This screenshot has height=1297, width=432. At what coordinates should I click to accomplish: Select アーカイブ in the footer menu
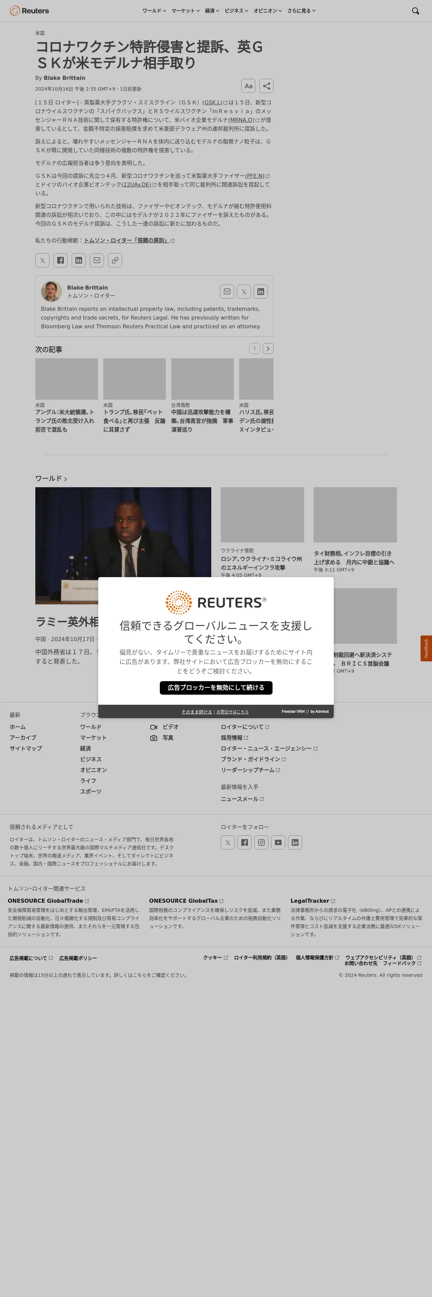23,738
